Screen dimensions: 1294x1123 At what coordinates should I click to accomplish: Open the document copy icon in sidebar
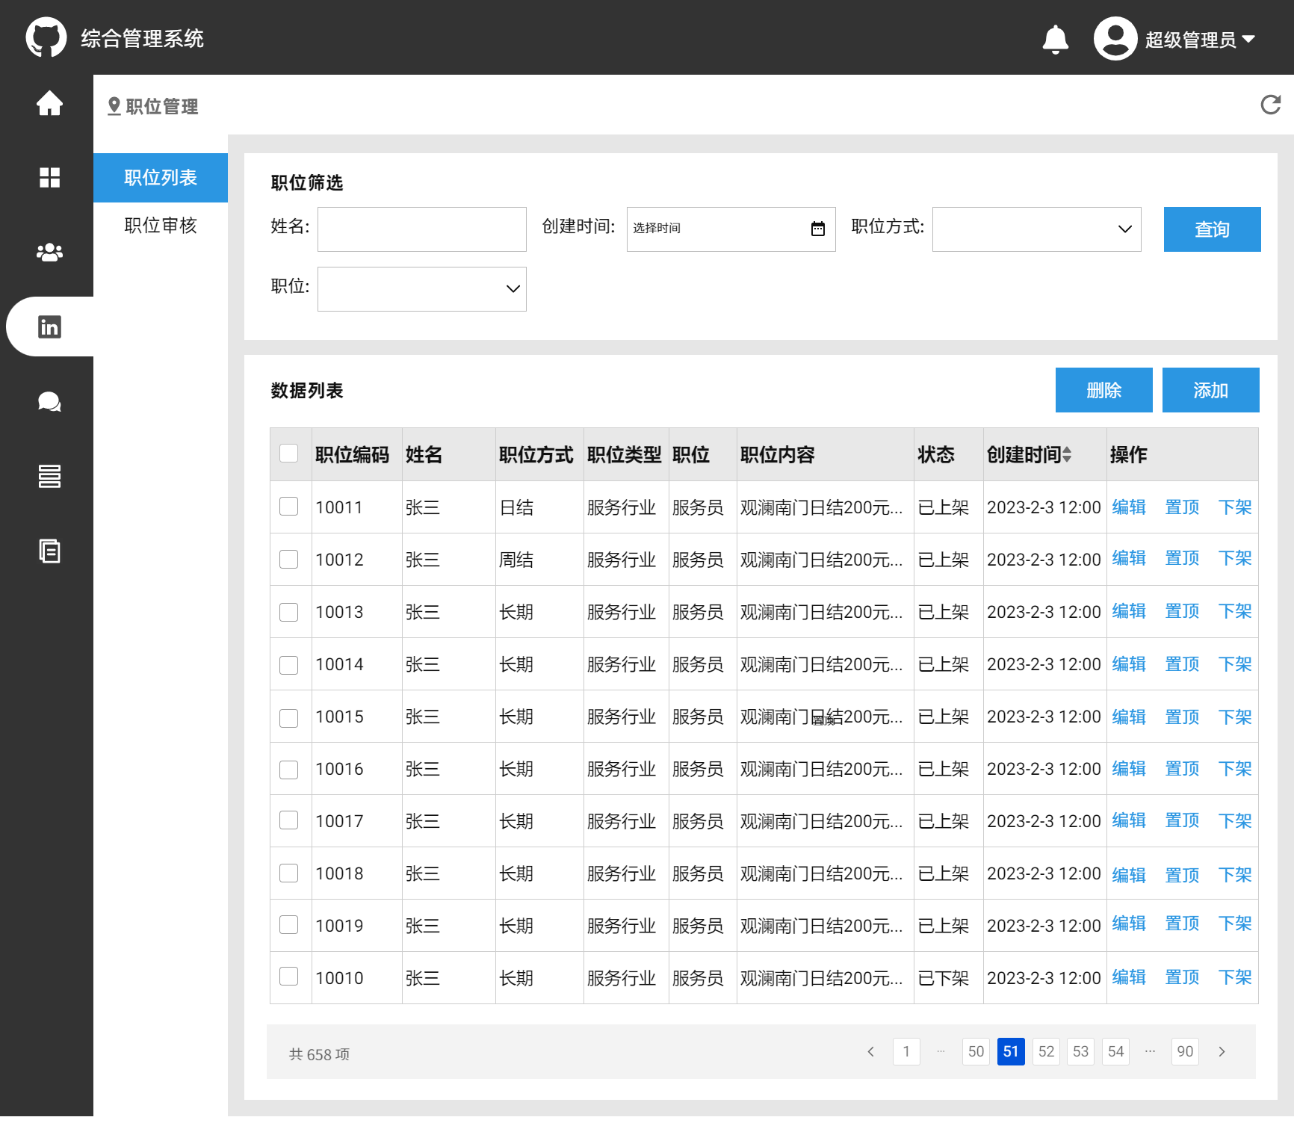tap(49, 551)
